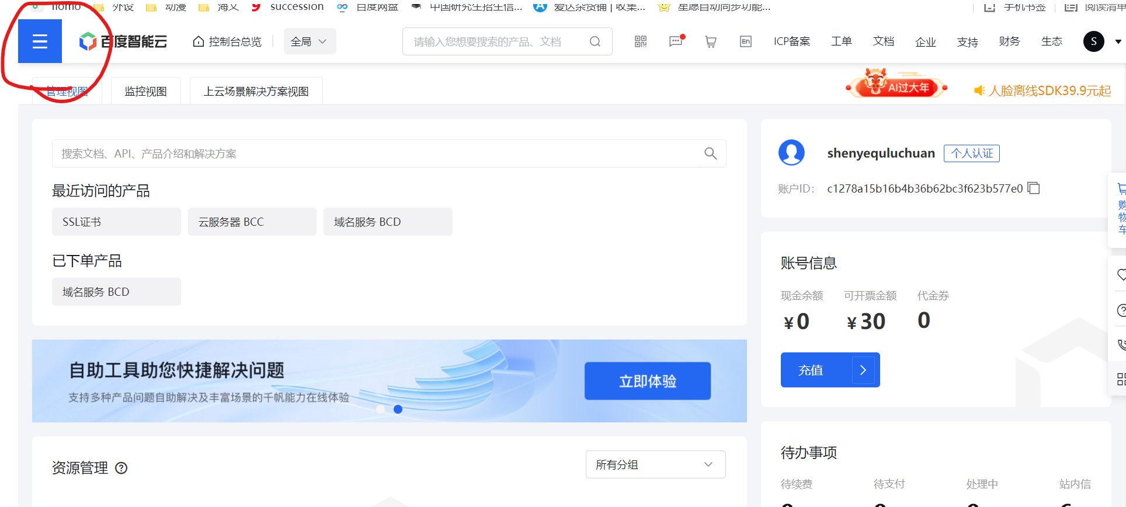Viewport: 1126px width, 507px height.
Task: Click the 充值 recharge button
Action: (x=830, y=370)
